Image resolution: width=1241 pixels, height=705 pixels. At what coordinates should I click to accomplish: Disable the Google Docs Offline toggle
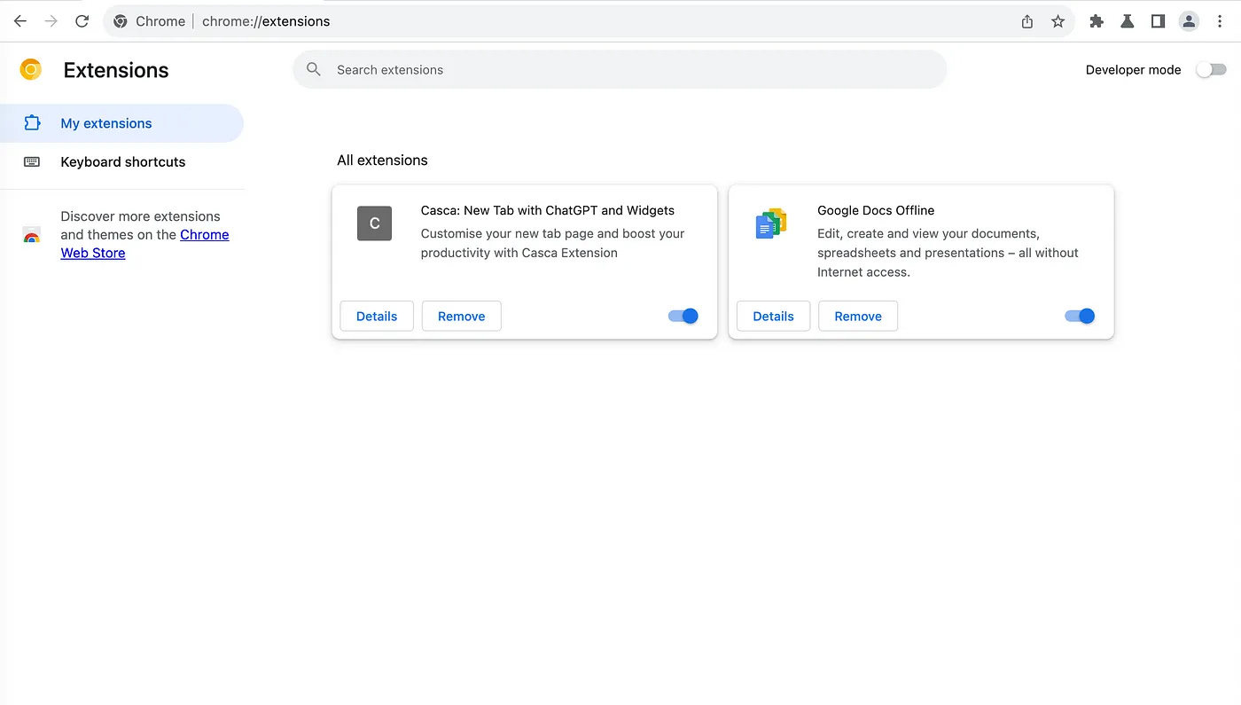(x=1080, y=316)
